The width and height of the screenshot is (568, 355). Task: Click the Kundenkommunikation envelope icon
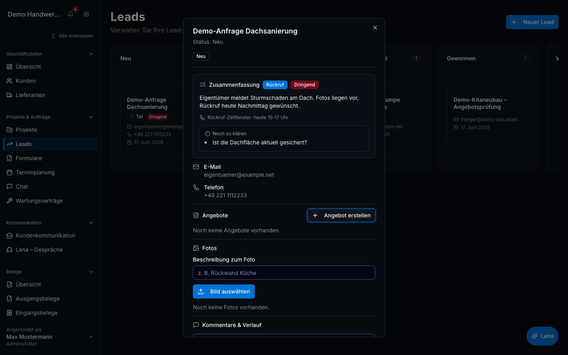pyautogui.click(x=9, y=235)
